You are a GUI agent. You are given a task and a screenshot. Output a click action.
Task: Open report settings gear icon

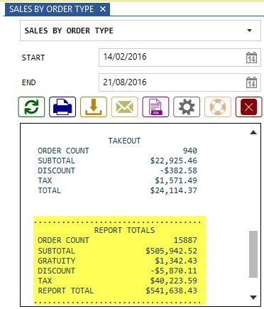(187, 107)
